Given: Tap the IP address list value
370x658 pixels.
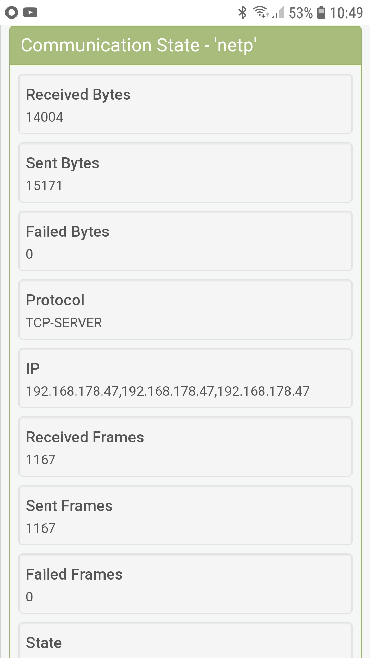Looking at the screenshot, I should pyautogui.click(x=168, y=391).
